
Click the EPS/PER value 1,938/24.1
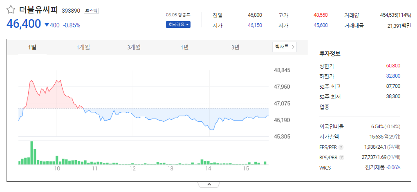[x=375, y=147]
